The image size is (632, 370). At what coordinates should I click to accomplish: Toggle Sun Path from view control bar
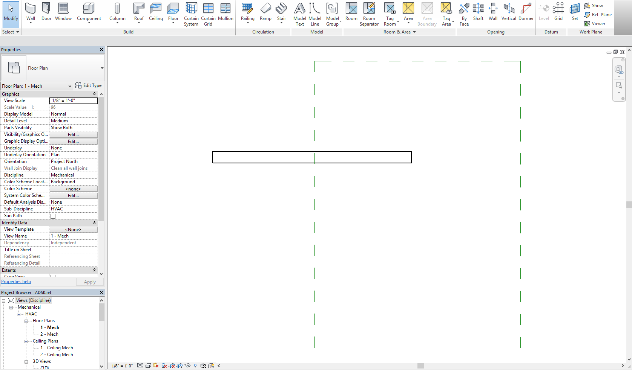[x=156, y=365]
